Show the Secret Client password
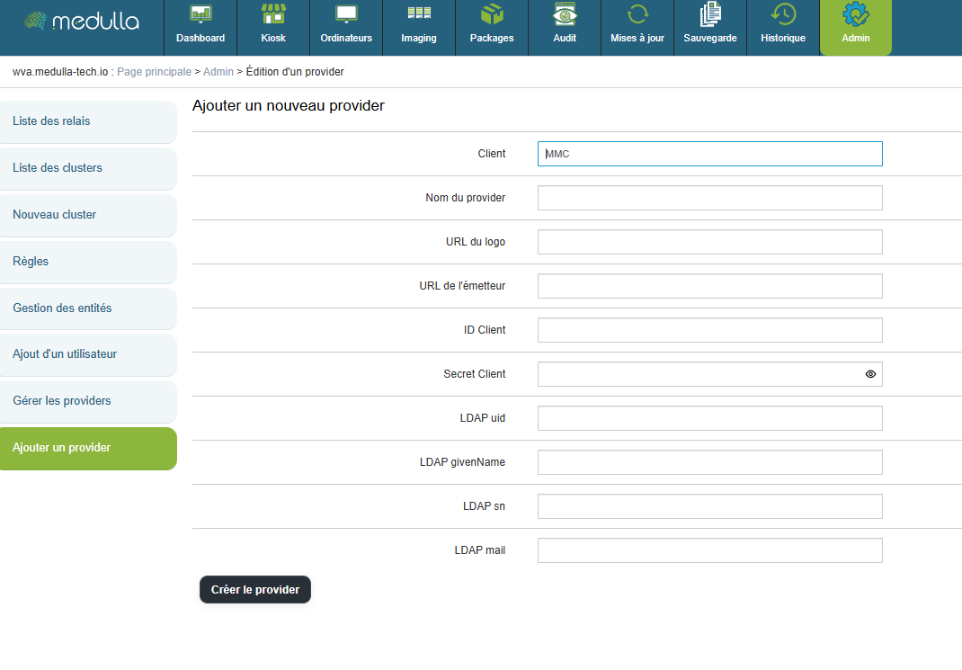 click(x=870, y=374)
